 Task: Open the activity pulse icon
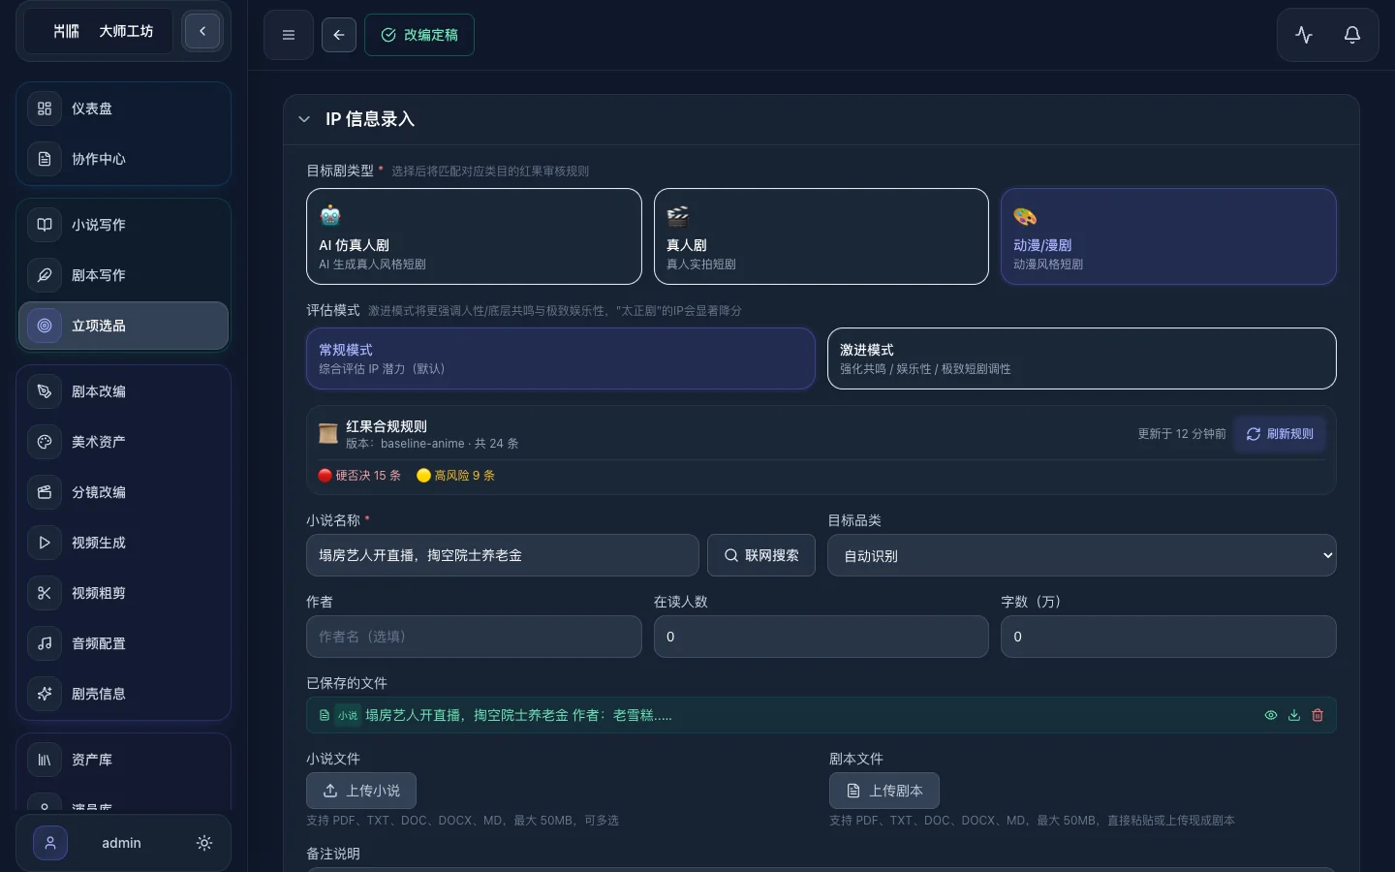coord(1304,35)
